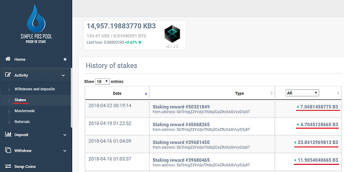Open Staking reward #39681450 entry

181,142
